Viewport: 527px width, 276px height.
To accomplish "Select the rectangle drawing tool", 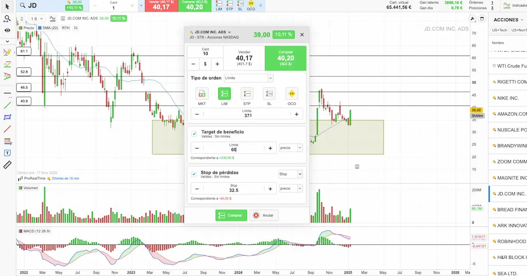I will point(7,117).
